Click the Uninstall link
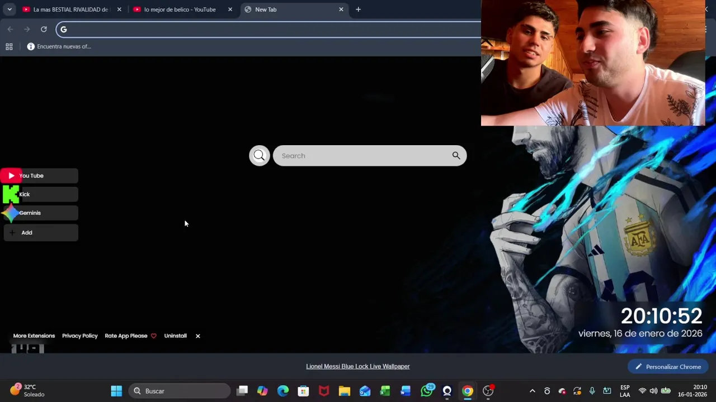The height and width of the screenshot is (402, 716). pyautogui.click(x=175, y=336)
